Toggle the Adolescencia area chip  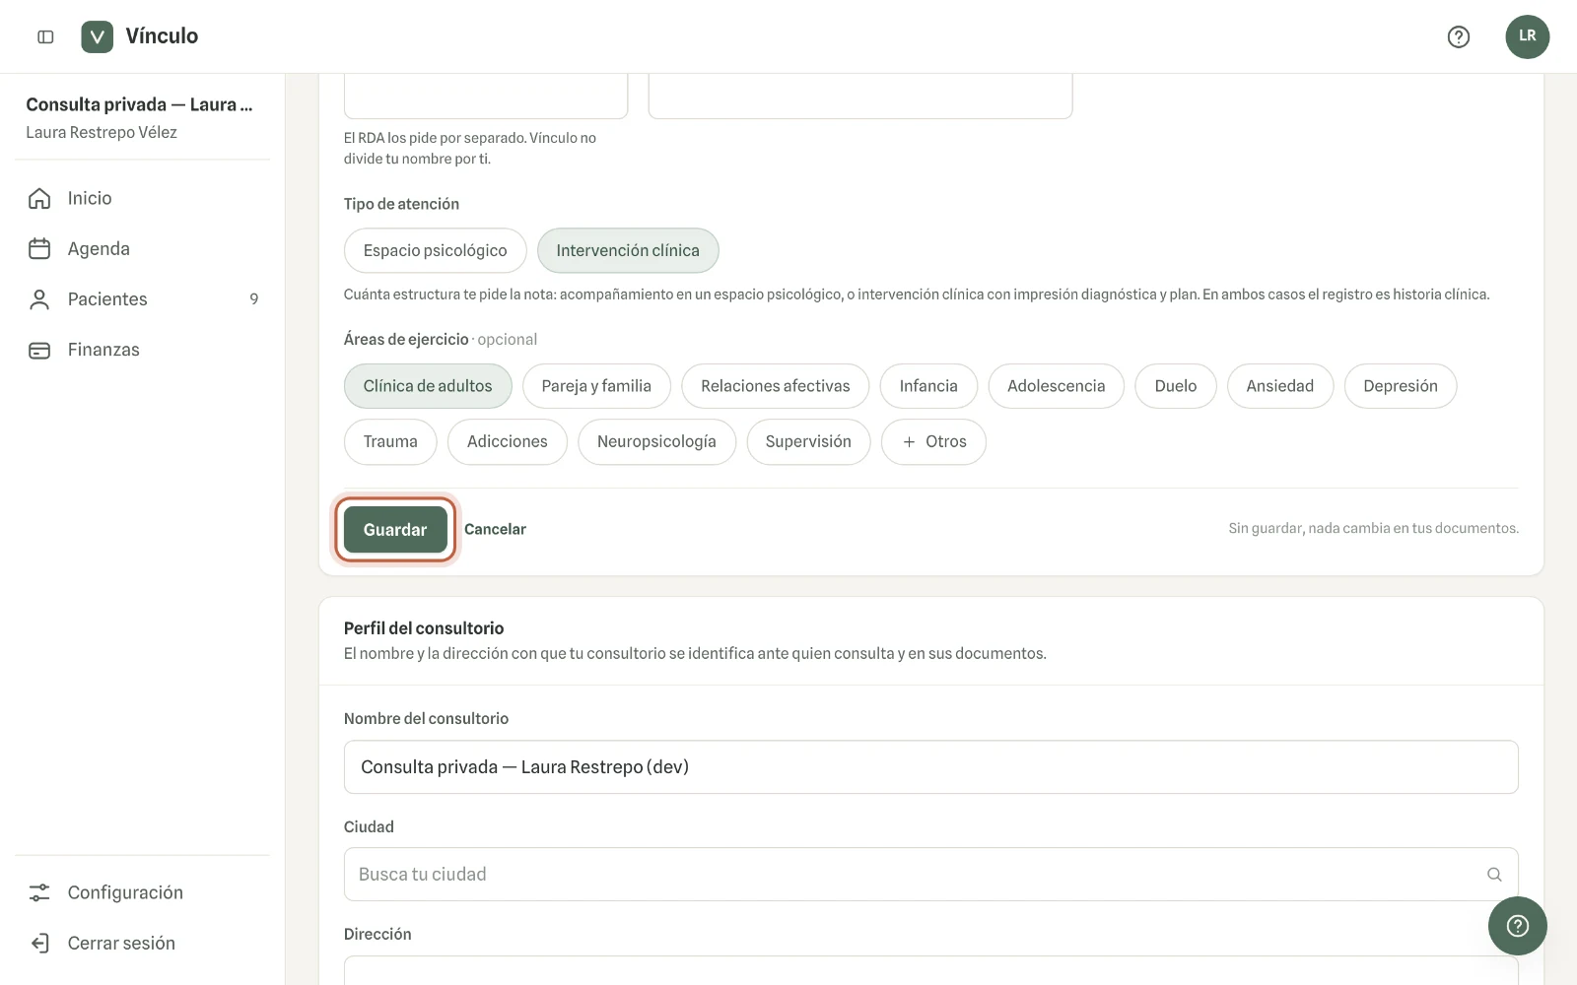1057,386
